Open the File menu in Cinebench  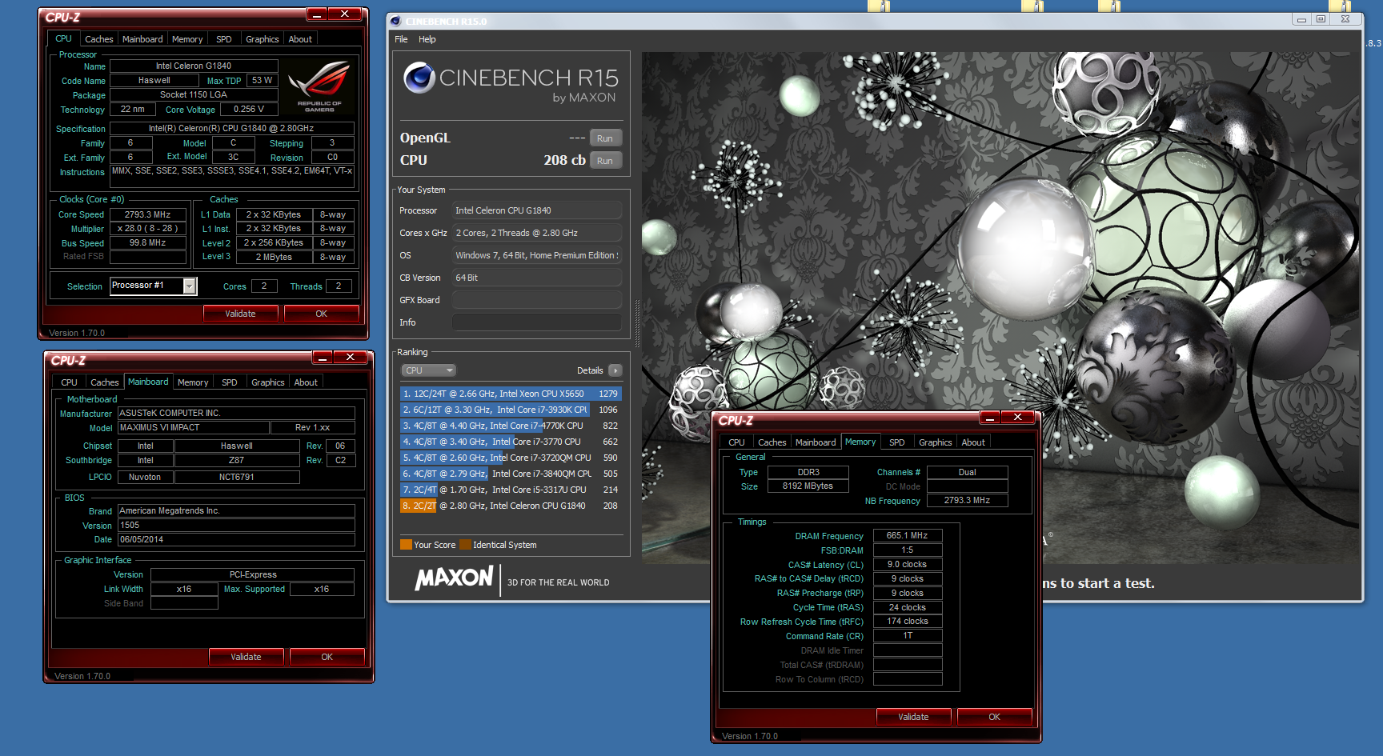(401, 39)
